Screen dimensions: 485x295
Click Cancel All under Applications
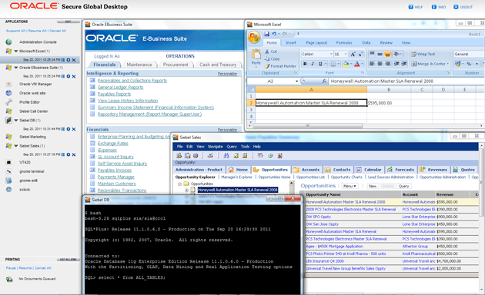tap(58, 31)
